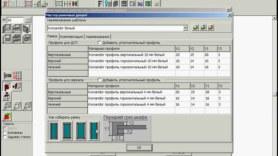Click the Нижний row header under ДСП profiles
This screenshot has width=278, height=156.
click(x=68, y=67)
